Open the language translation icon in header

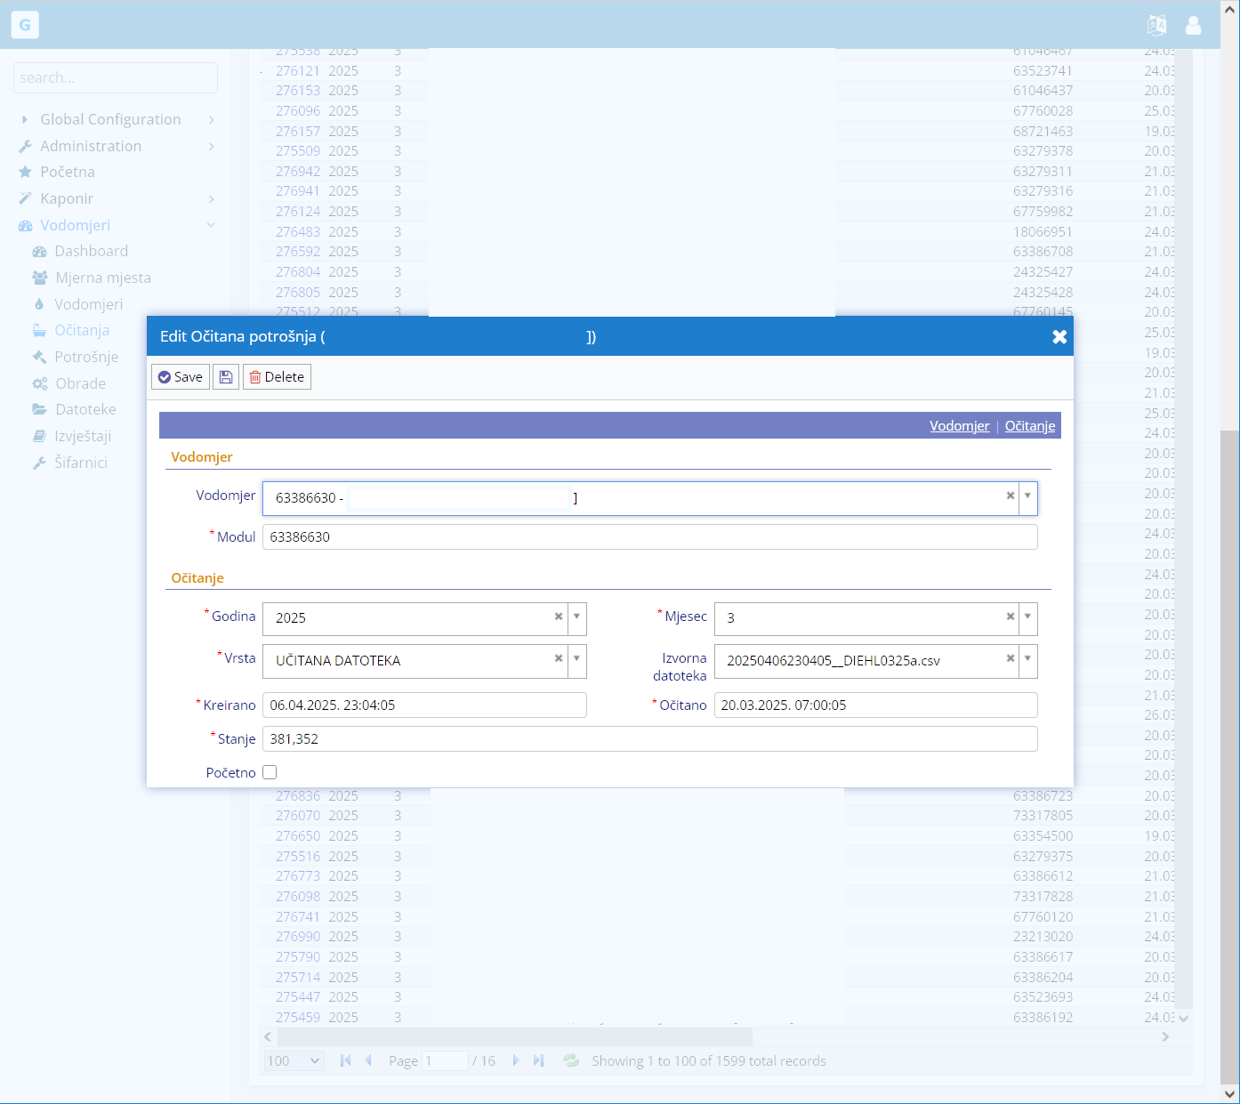(1156, 25)
